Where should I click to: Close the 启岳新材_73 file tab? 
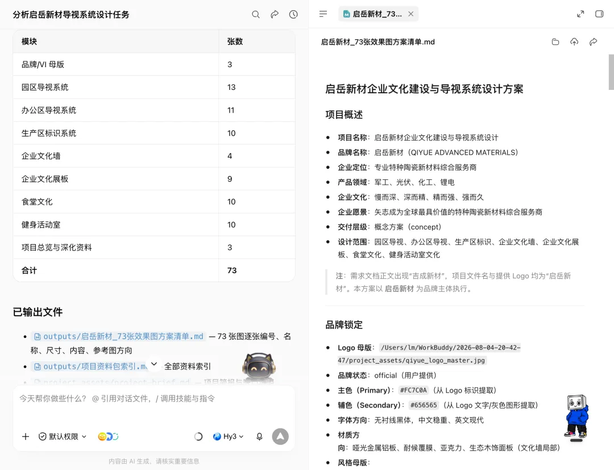pyautogui.click(x=411, y=14)
